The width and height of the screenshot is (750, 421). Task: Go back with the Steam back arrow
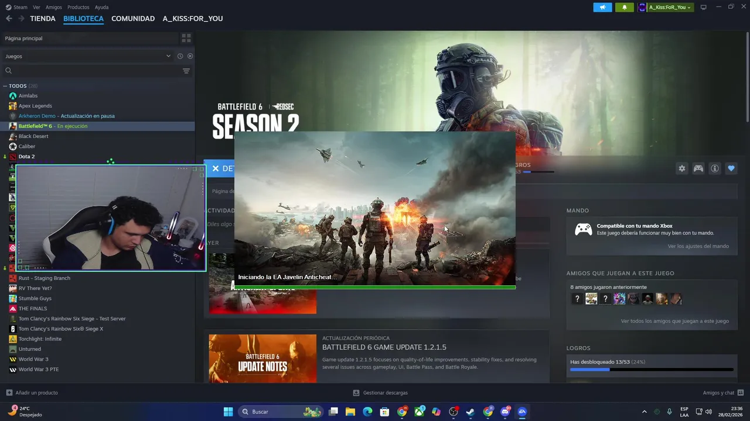pyautogui.click(x=9, y=19)
